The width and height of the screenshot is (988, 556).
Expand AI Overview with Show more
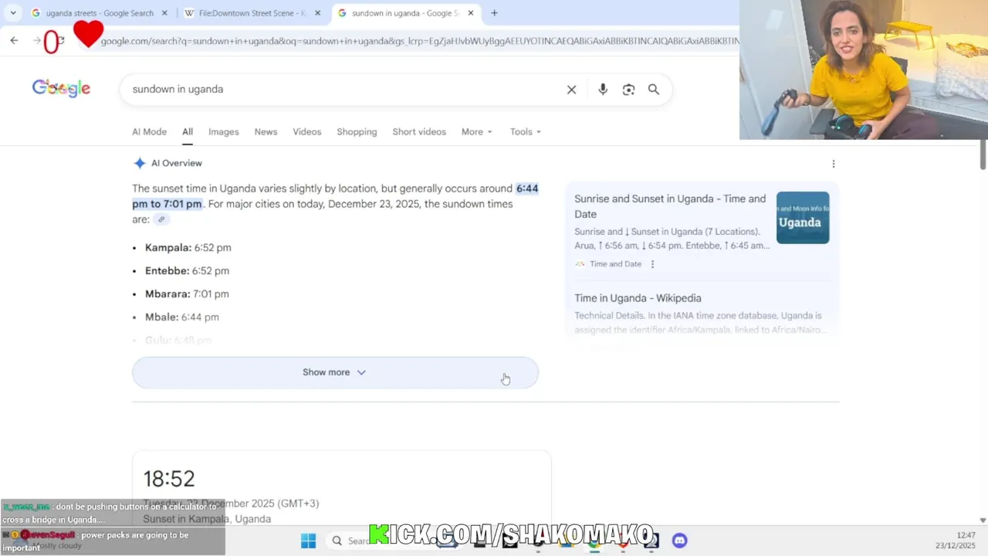(x=335, y=372)
